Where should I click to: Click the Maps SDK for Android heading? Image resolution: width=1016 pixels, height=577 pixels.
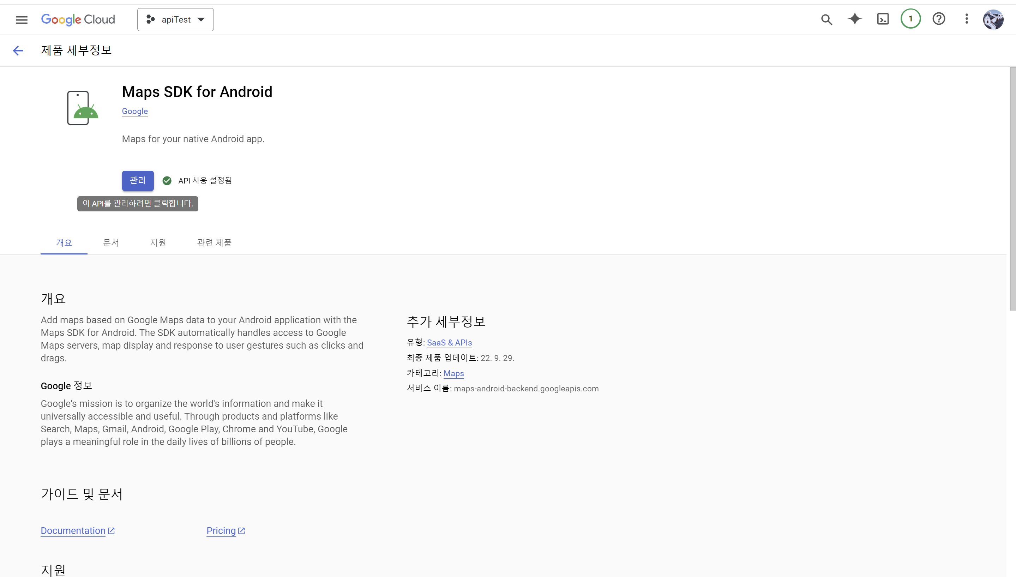coord(197,92)
